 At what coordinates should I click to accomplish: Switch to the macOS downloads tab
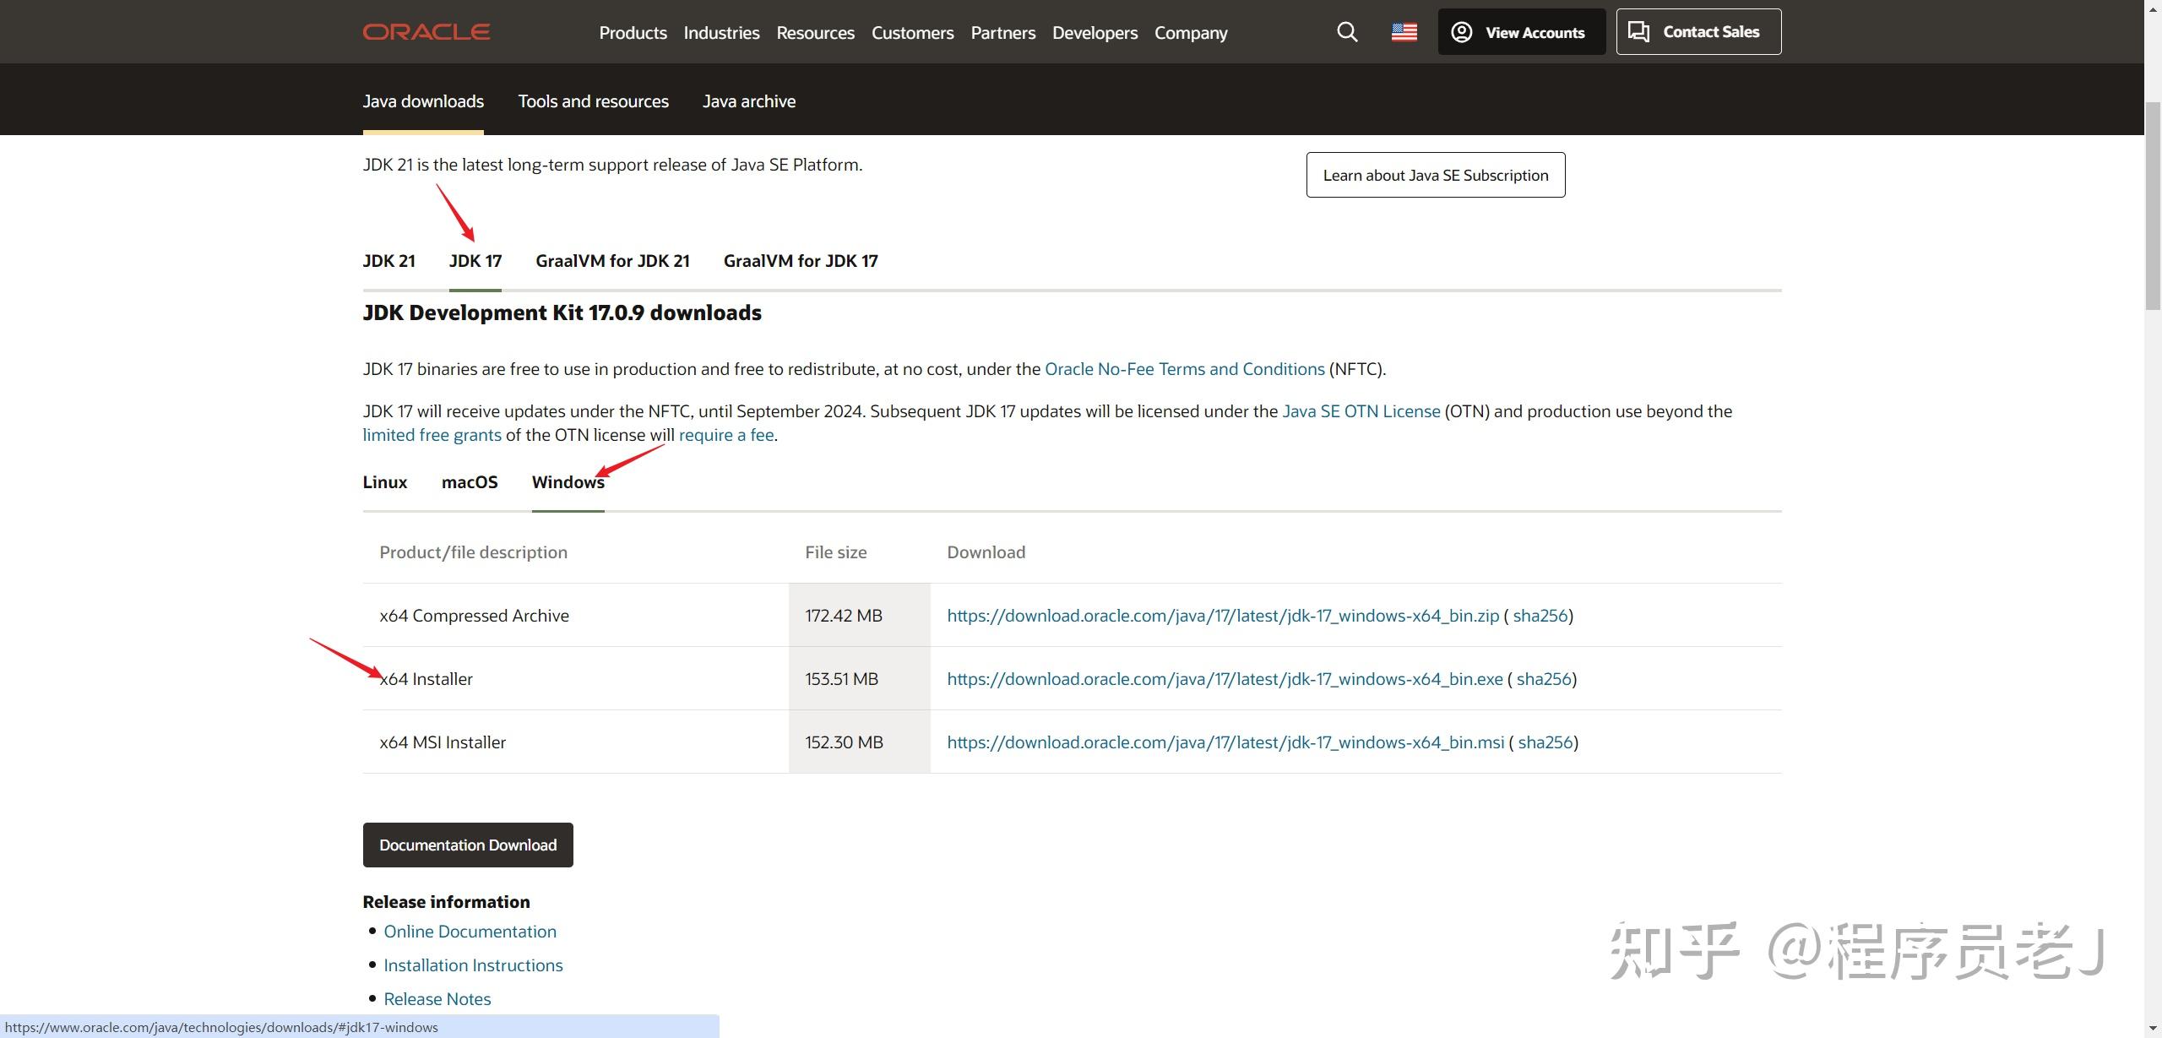tap(470, 482)
